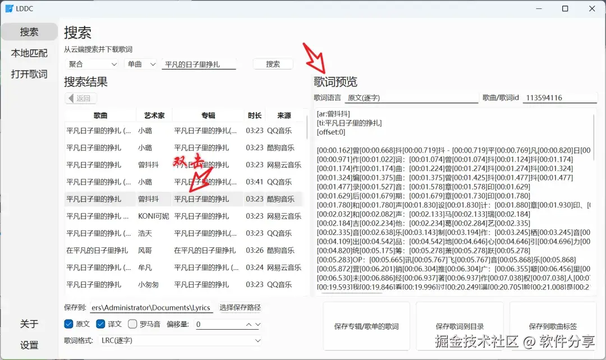Open the 单曲 type dropdown
The image size is (606, 360).
pyautogui.click(x=141, y=64)
